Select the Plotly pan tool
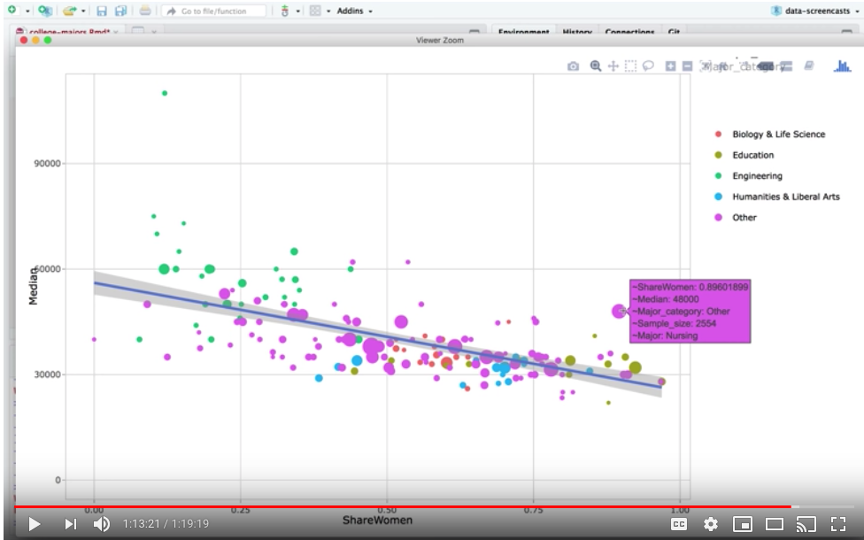This screenshot has height=540, width=864. pyautogui.click(x=613, y=66)
